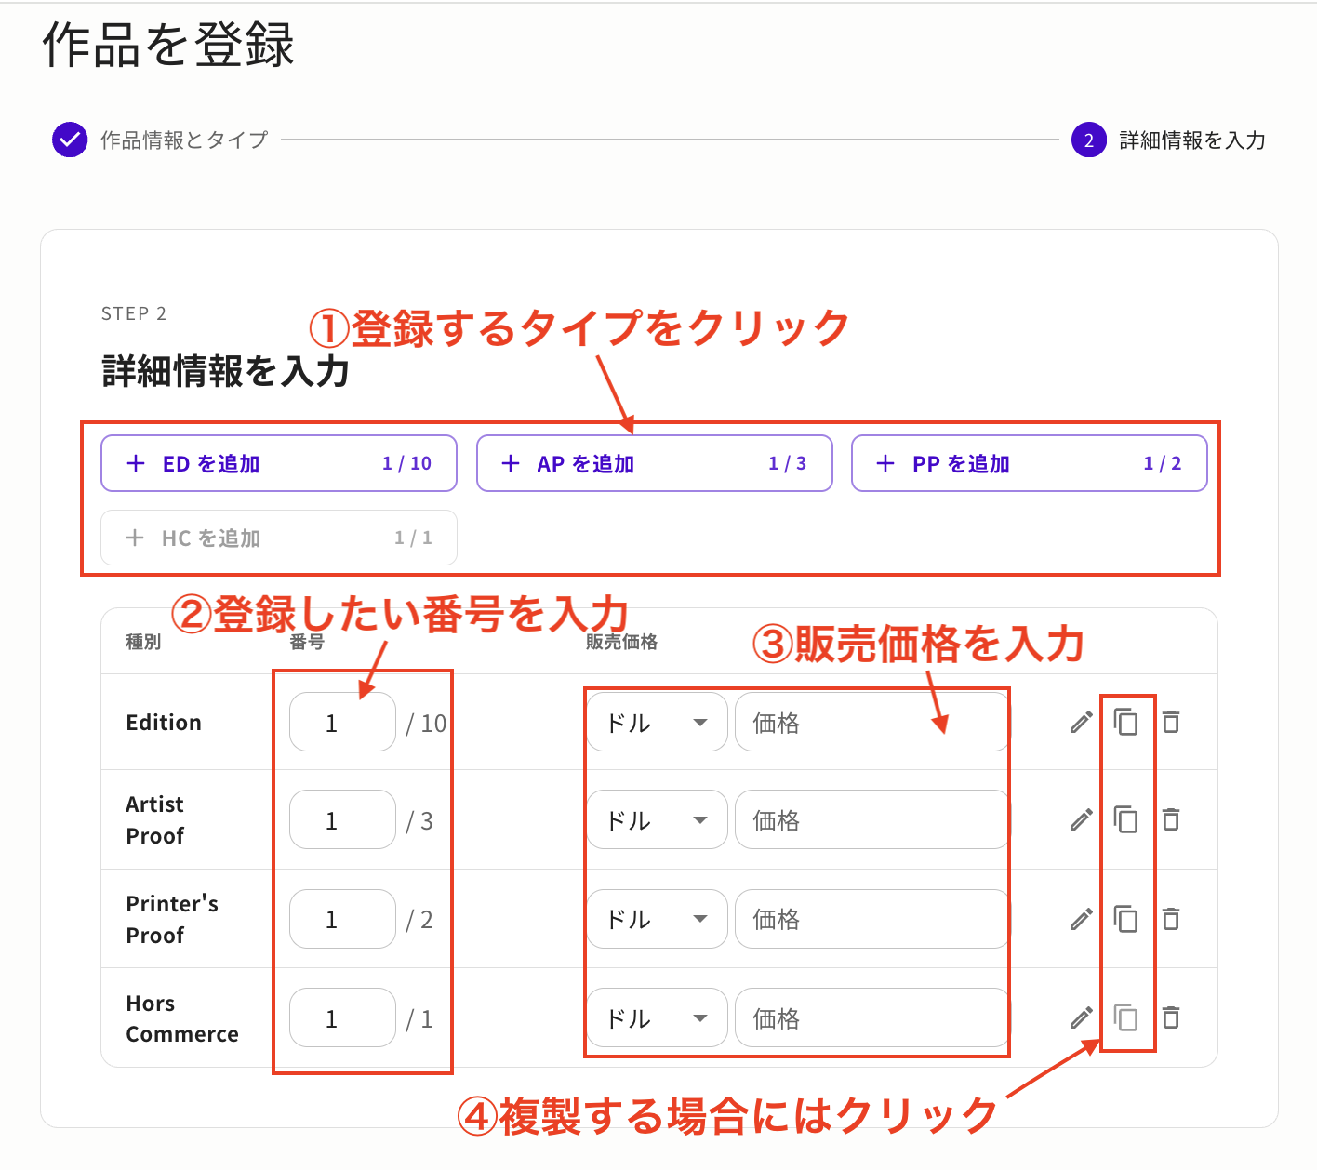Open currency dropdown in Hors Commerce row
This screenshot has height=1170, width=1317.
coord(657,1017)
